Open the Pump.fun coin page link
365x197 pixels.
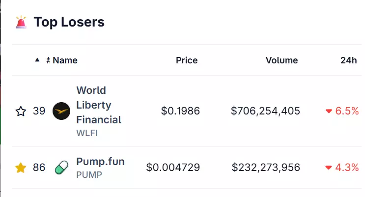click(100, 161)
